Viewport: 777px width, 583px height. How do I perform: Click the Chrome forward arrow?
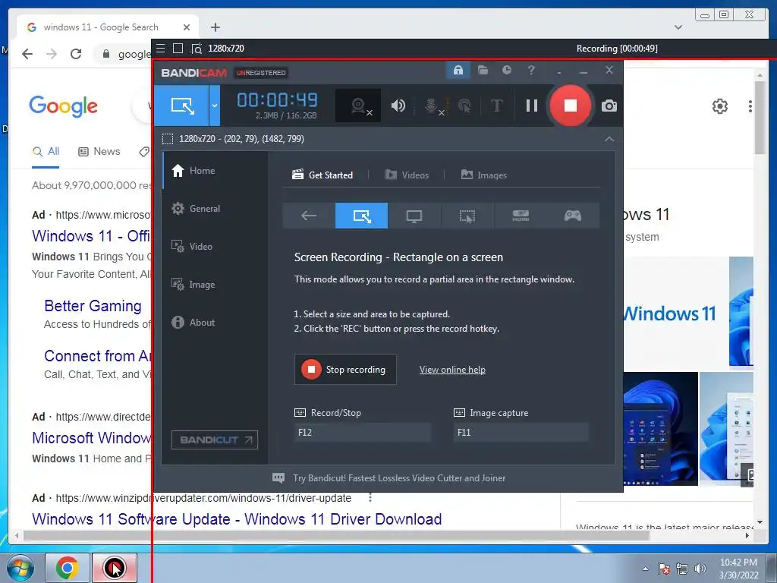[52, 54]
